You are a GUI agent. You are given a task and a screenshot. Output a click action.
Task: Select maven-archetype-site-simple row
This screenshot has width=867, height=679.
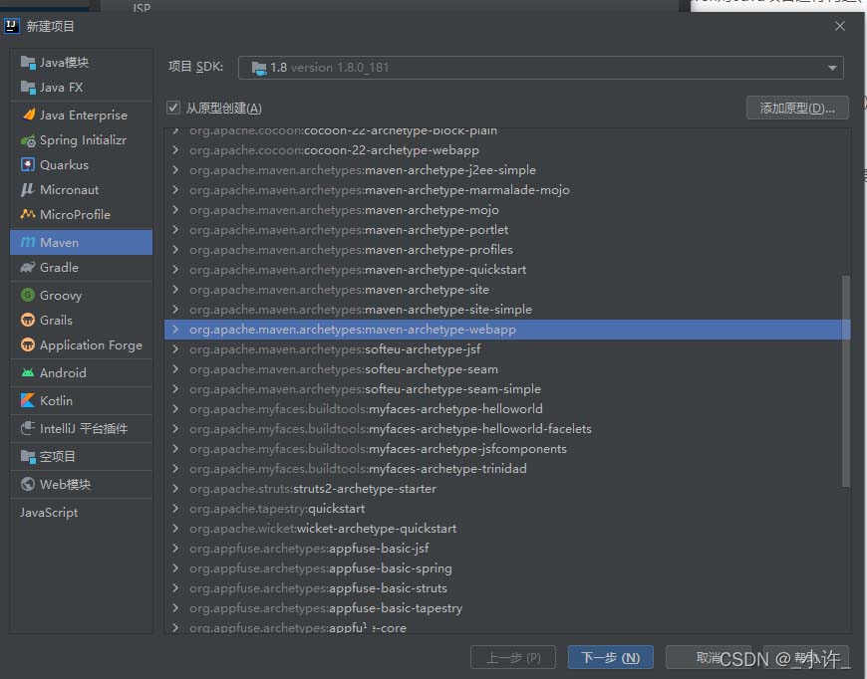[507, 310]
